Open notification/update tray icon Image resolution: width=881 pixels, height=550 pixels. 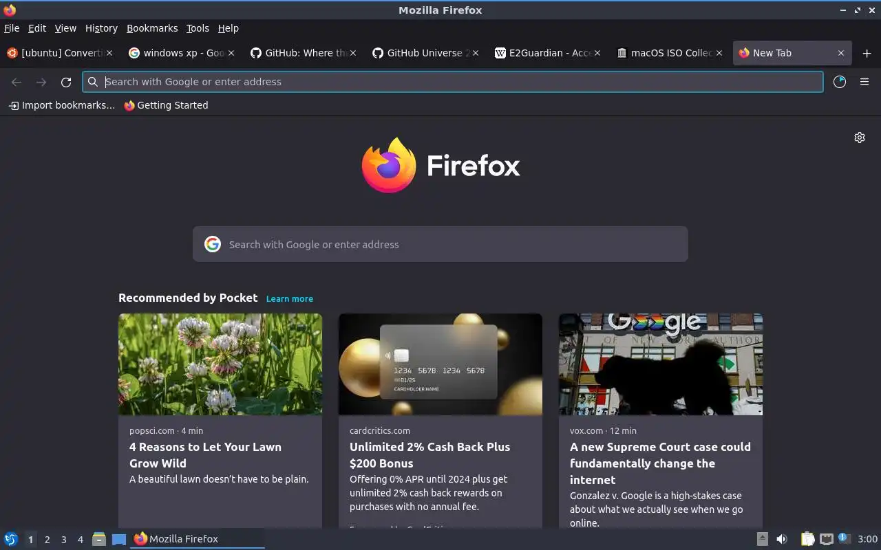[845, 539]
